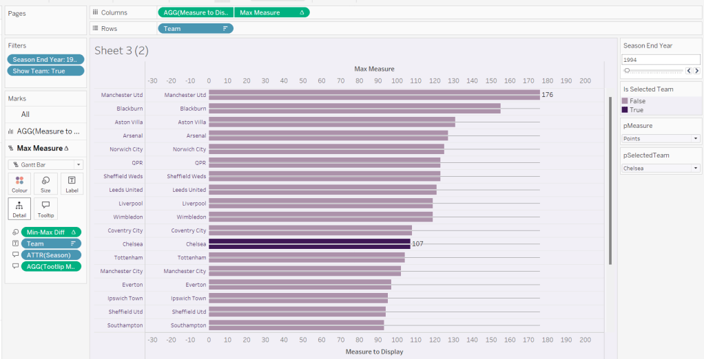This screenshot has width=704, height=359.
Task: Expand the pSelectedTeam Chelsea dropdown
Action: pos(661,168)
